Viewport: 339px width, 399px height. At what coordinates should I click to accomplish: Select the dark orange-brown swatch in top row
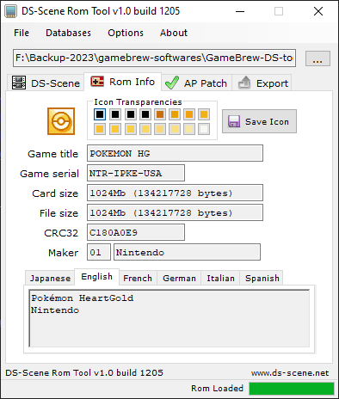[160, 114]
